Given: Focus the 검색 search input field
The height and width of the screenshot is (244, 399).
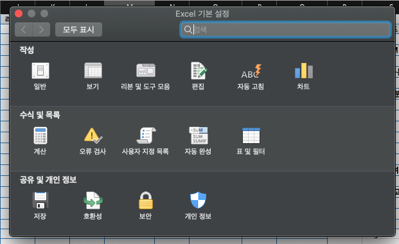Looking at the screenshot, I should pos(285,30).
